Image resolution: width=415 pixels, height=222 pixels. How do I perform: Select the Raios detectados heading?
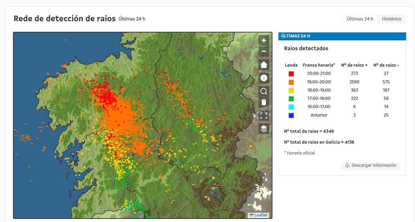click(306, 48)
